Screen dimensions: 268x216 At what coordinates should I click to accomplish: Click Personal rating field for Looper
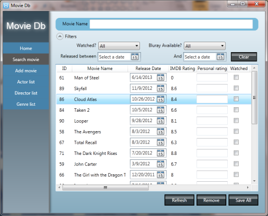[212, 121]
